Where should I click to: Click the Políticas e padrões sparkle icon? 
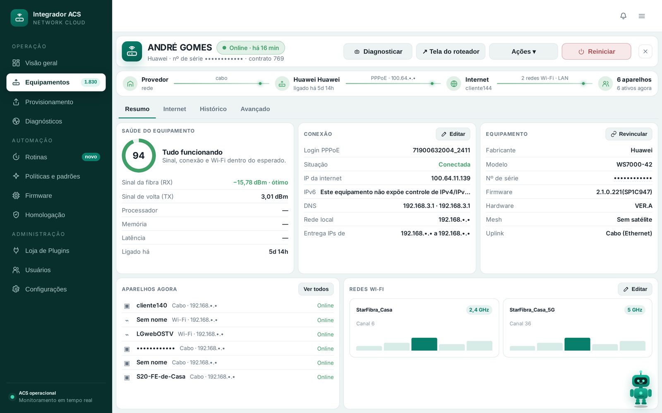pos(16,176)
